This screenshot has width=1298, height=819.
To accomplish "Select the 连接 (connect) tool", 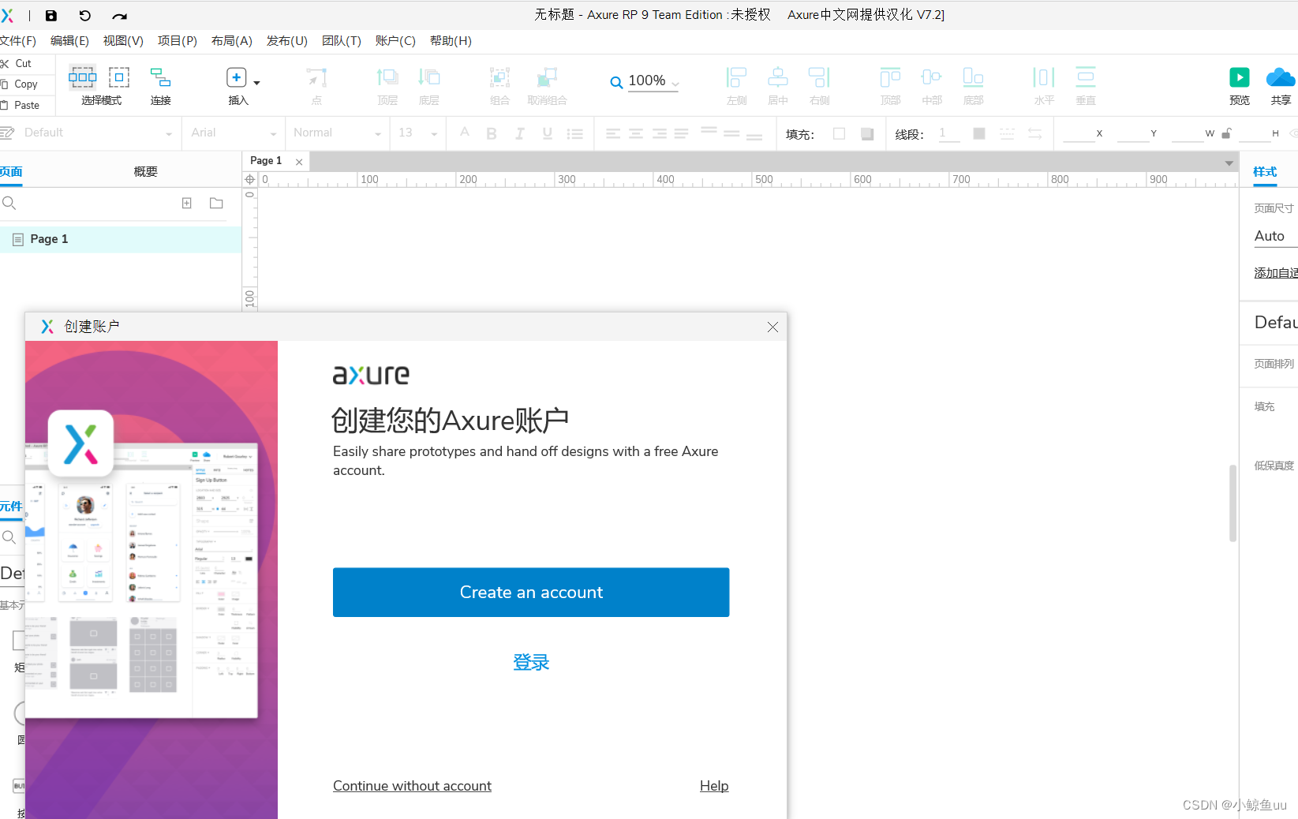I will coord(160,83).
